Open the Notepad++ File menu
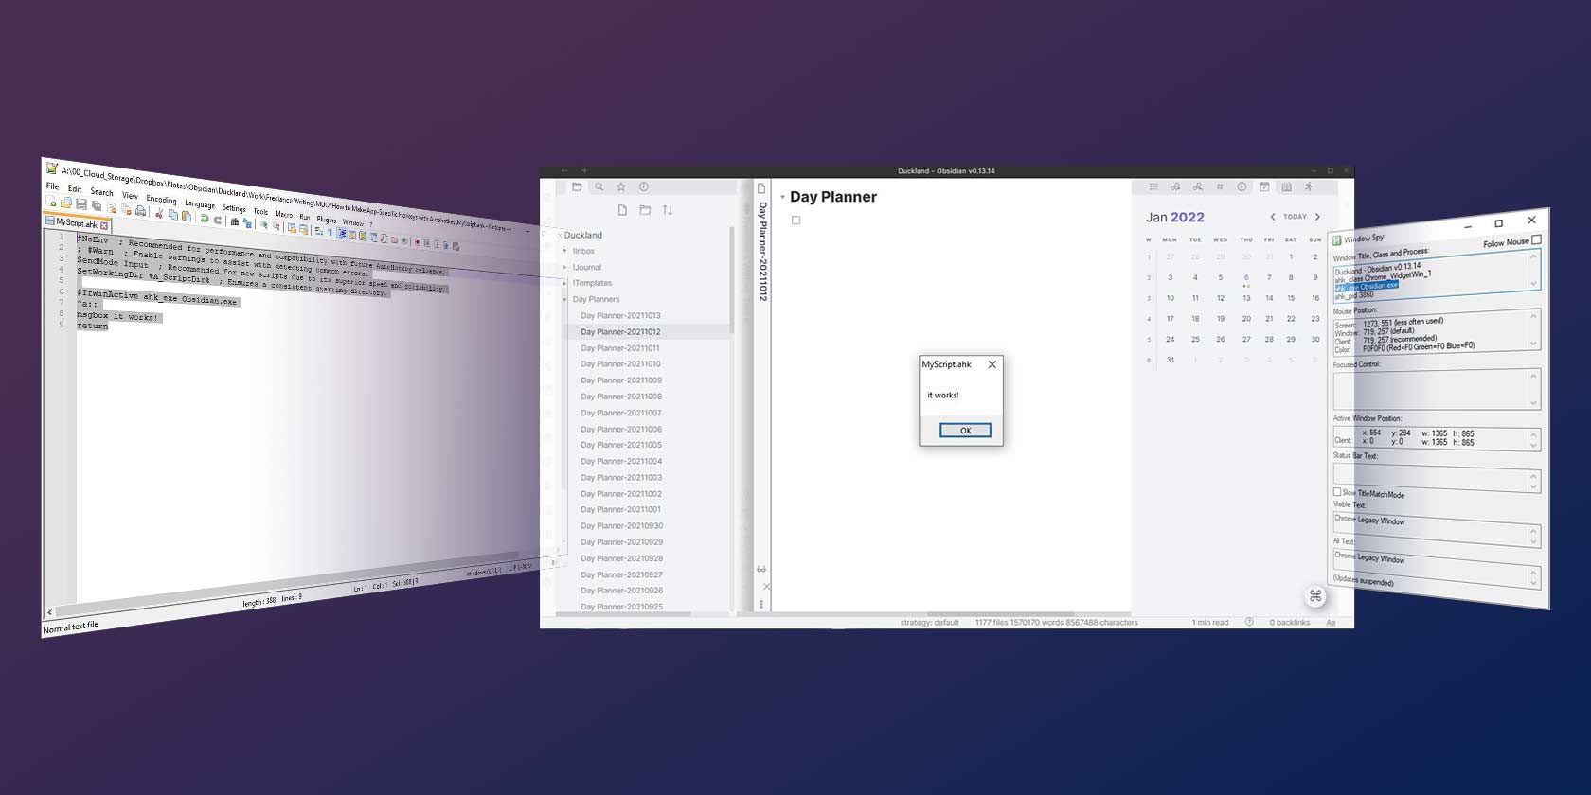Screen dimensions: 1591x795 point(53,186)
